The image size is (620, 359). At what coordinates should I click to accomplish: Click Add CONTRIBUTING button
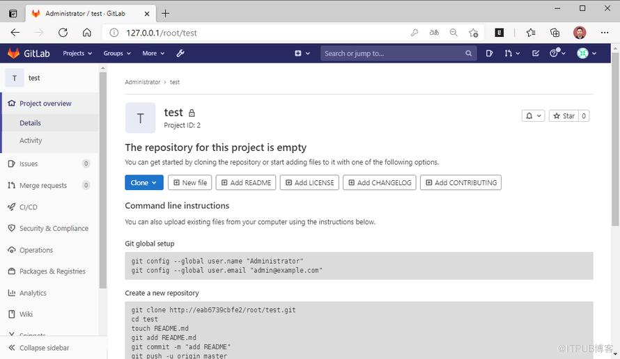tap(460, 182)
